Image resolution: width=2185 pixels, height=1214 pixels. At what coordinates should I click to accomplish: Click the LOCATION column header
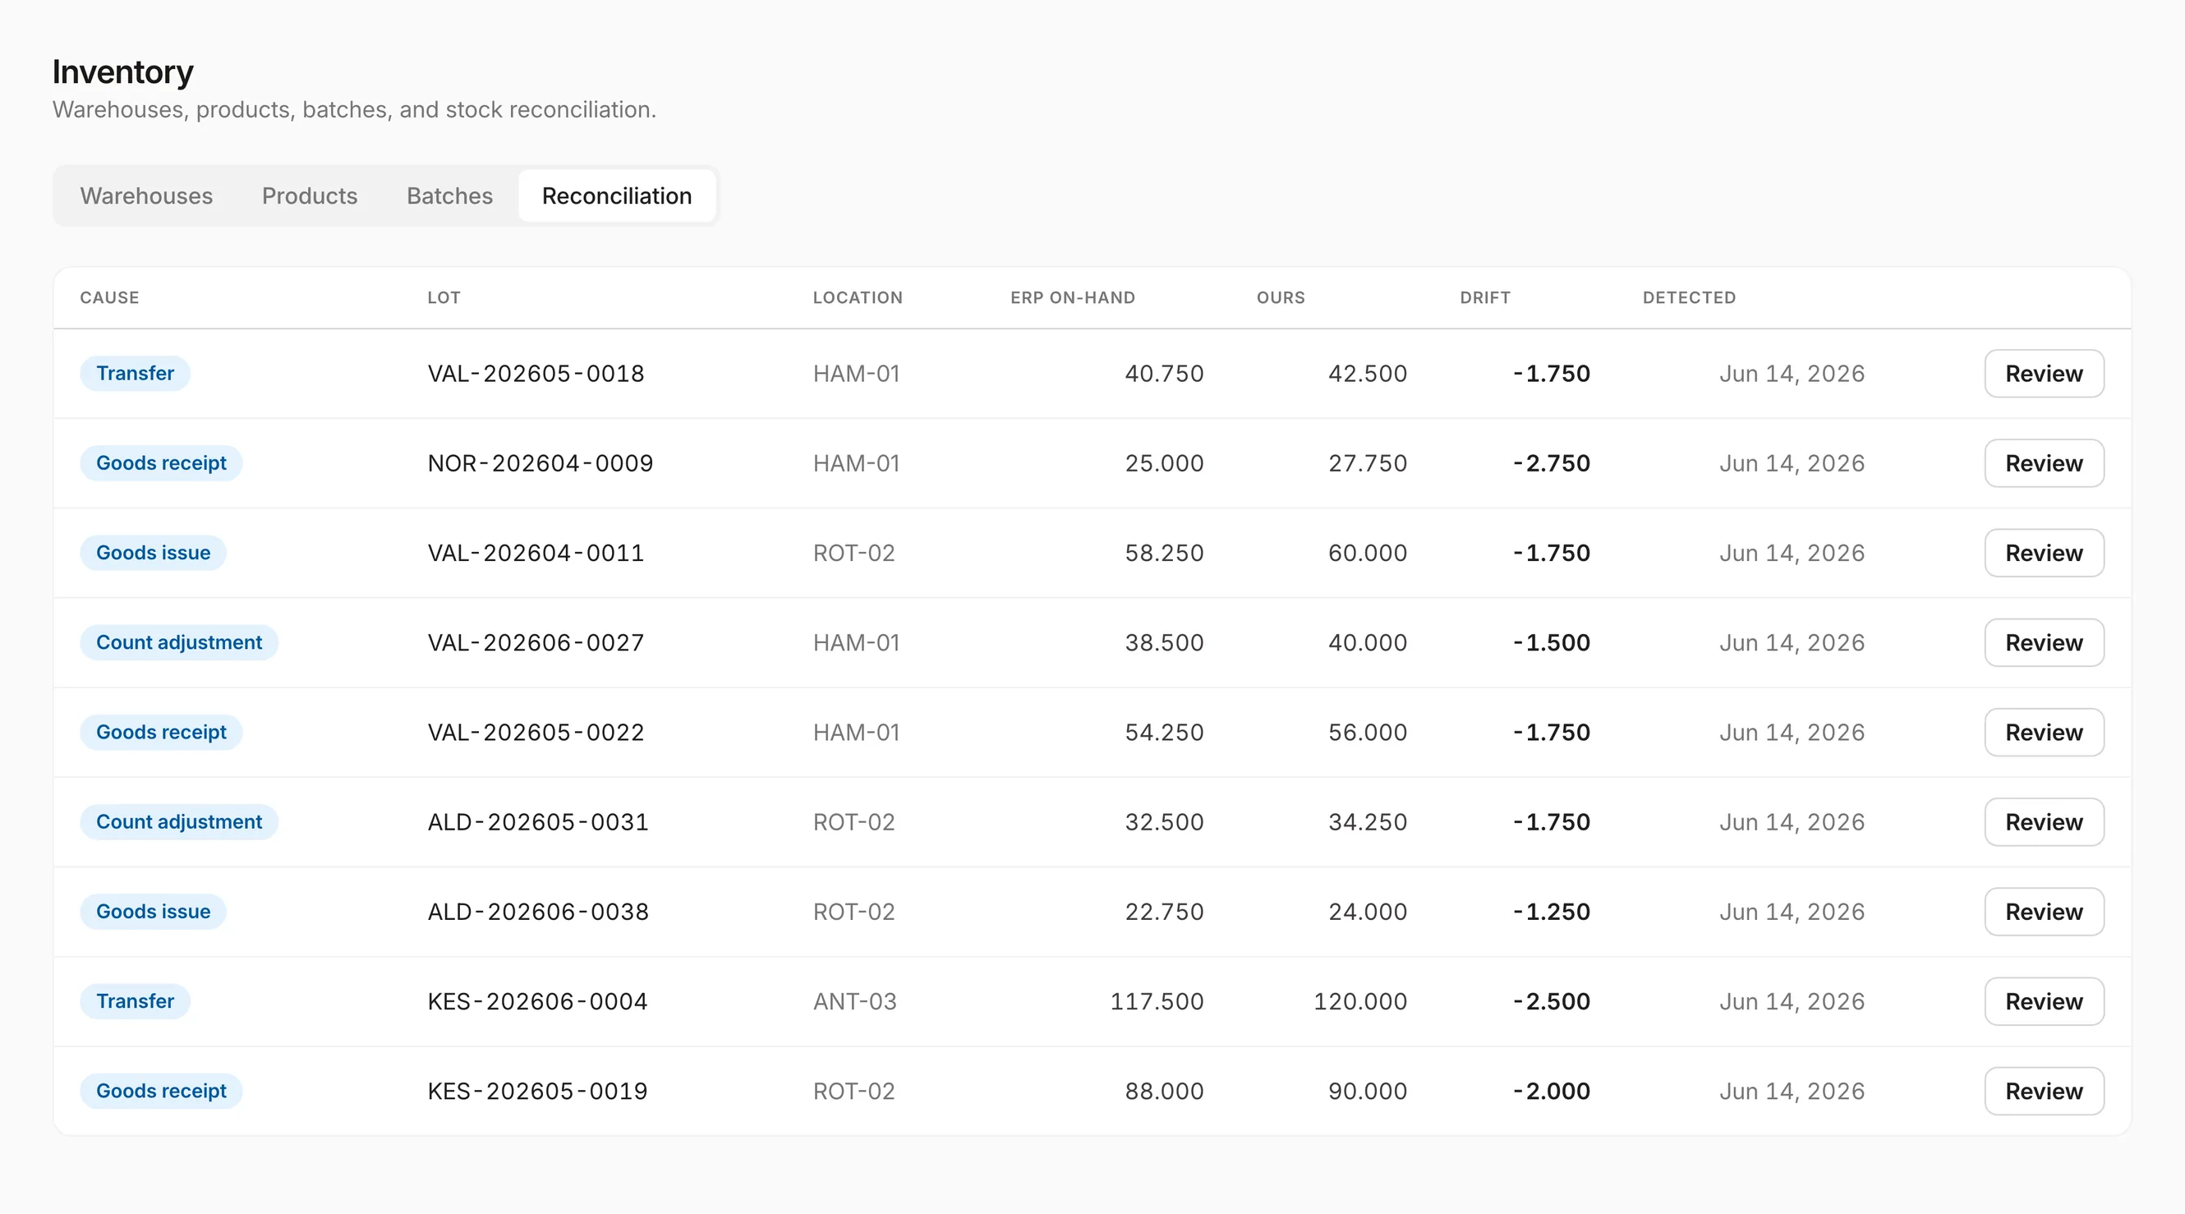(x=858, y=298)
